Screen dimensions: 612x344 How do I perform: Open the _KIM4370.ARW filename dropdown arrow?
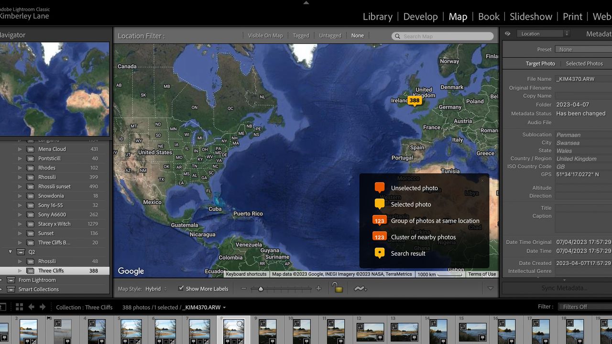224,307
